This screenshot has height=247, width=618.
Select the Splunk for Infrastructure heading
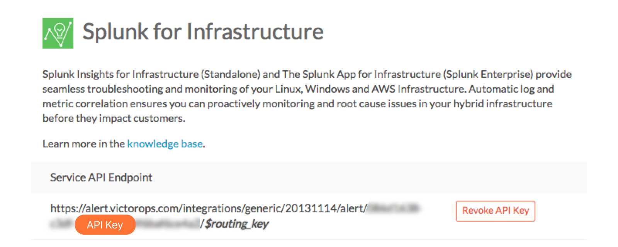pos(203,32)
